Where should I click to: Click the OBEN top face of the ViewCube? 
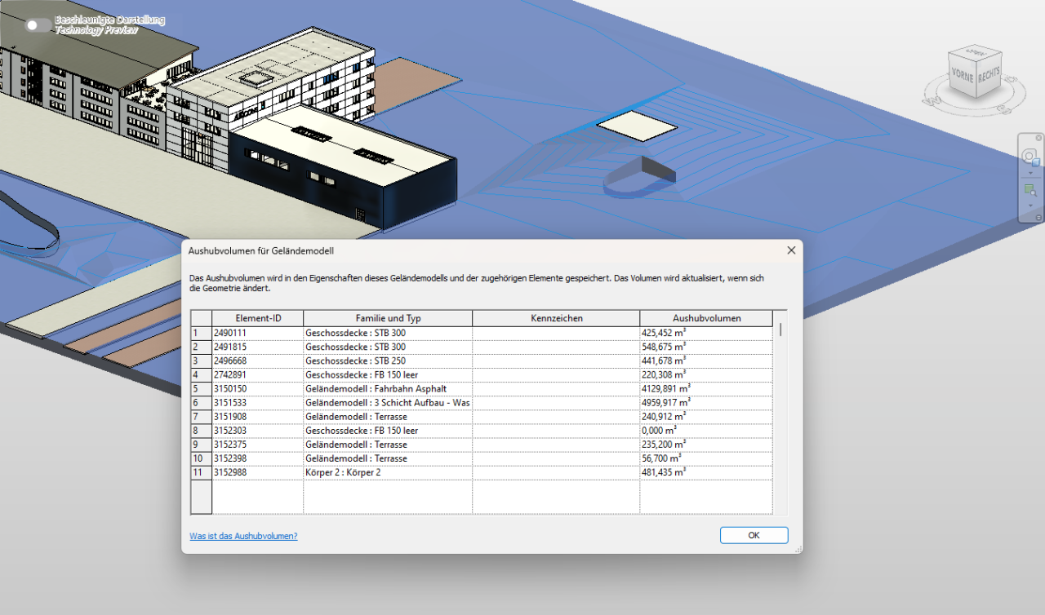point(974,54)
